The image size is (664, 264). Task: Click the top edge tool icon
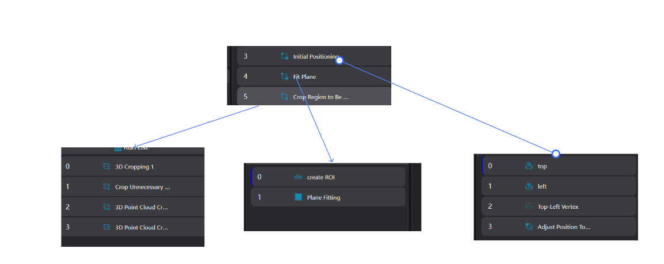click(528, 166)
